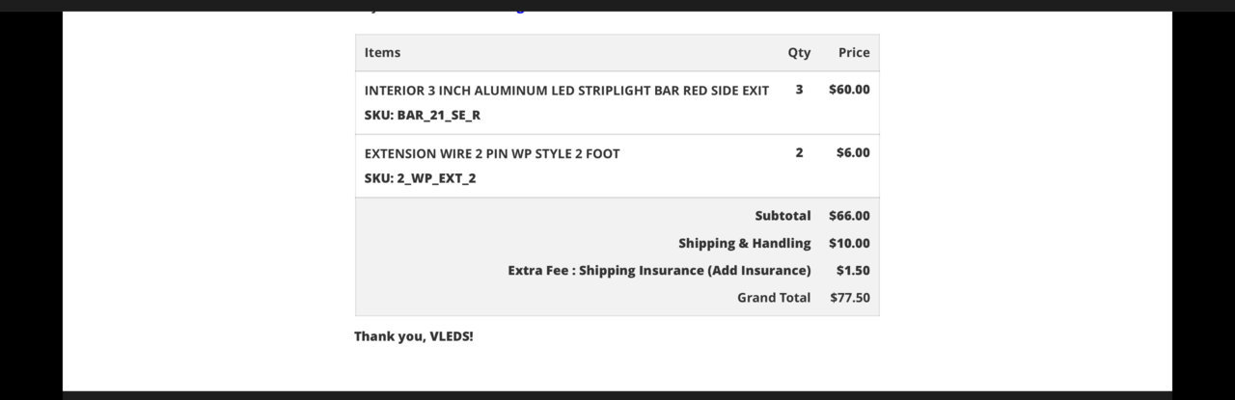Select the Extension Wire 2 Pin WP Style item name
Viewport: 1235px width, 400px height.
(x=492, y=153)
